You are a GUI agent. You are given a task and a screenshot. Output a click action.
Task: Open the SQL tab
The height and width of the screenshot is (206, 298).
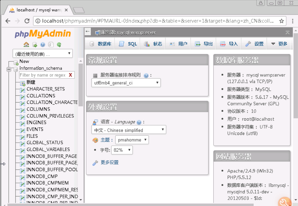click(x=128, y=44)
